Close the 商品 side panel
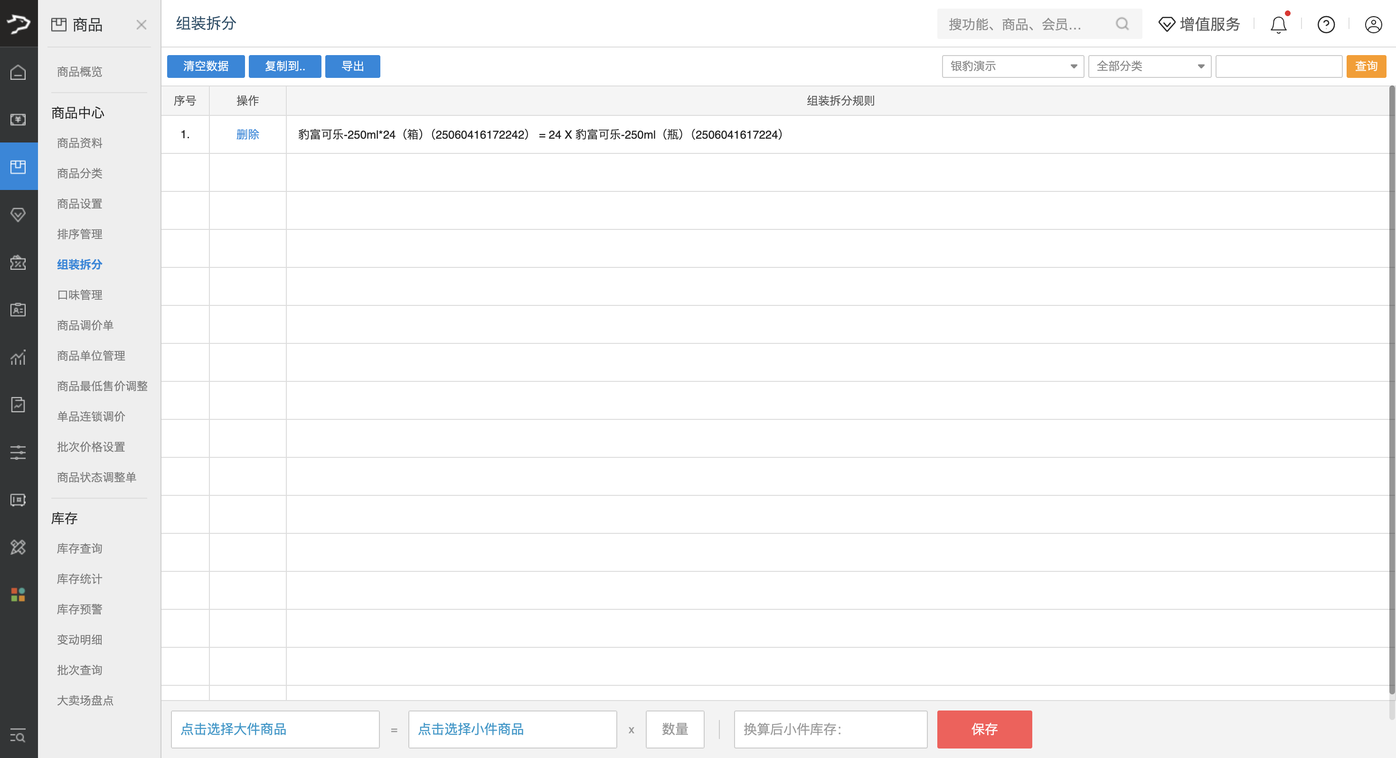The width and height of the screenshot is (1396, 758). 141,24
